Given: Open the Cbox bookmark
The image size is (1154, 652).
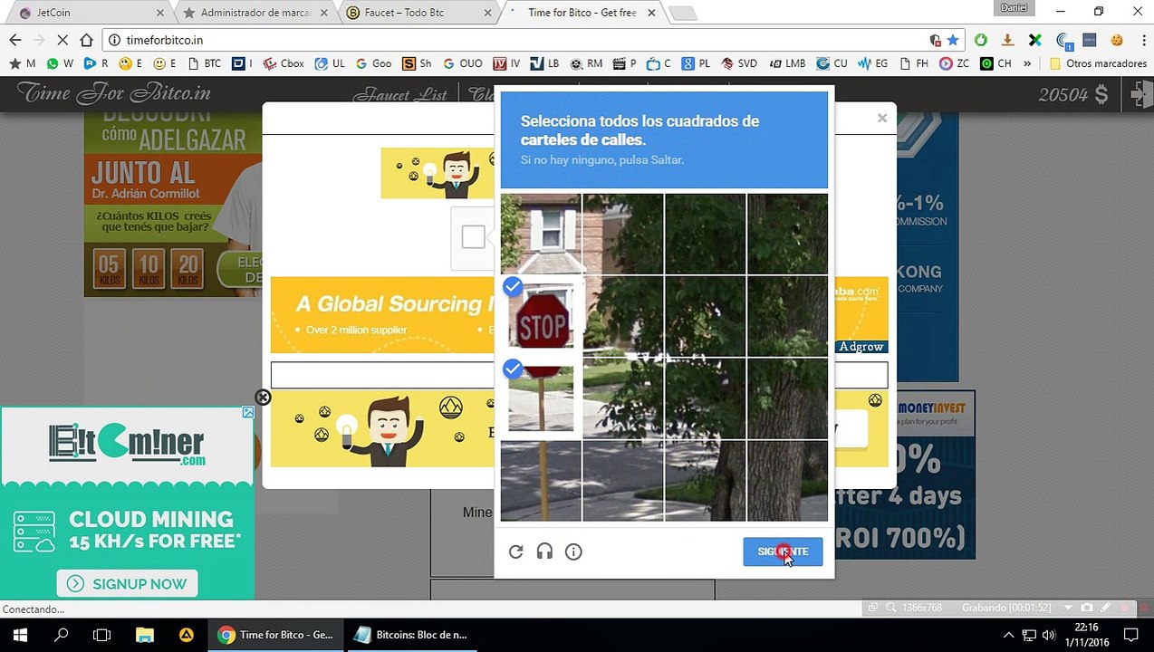Looking at the screenshot, I should pyautogui.click(x=284, y=63).
